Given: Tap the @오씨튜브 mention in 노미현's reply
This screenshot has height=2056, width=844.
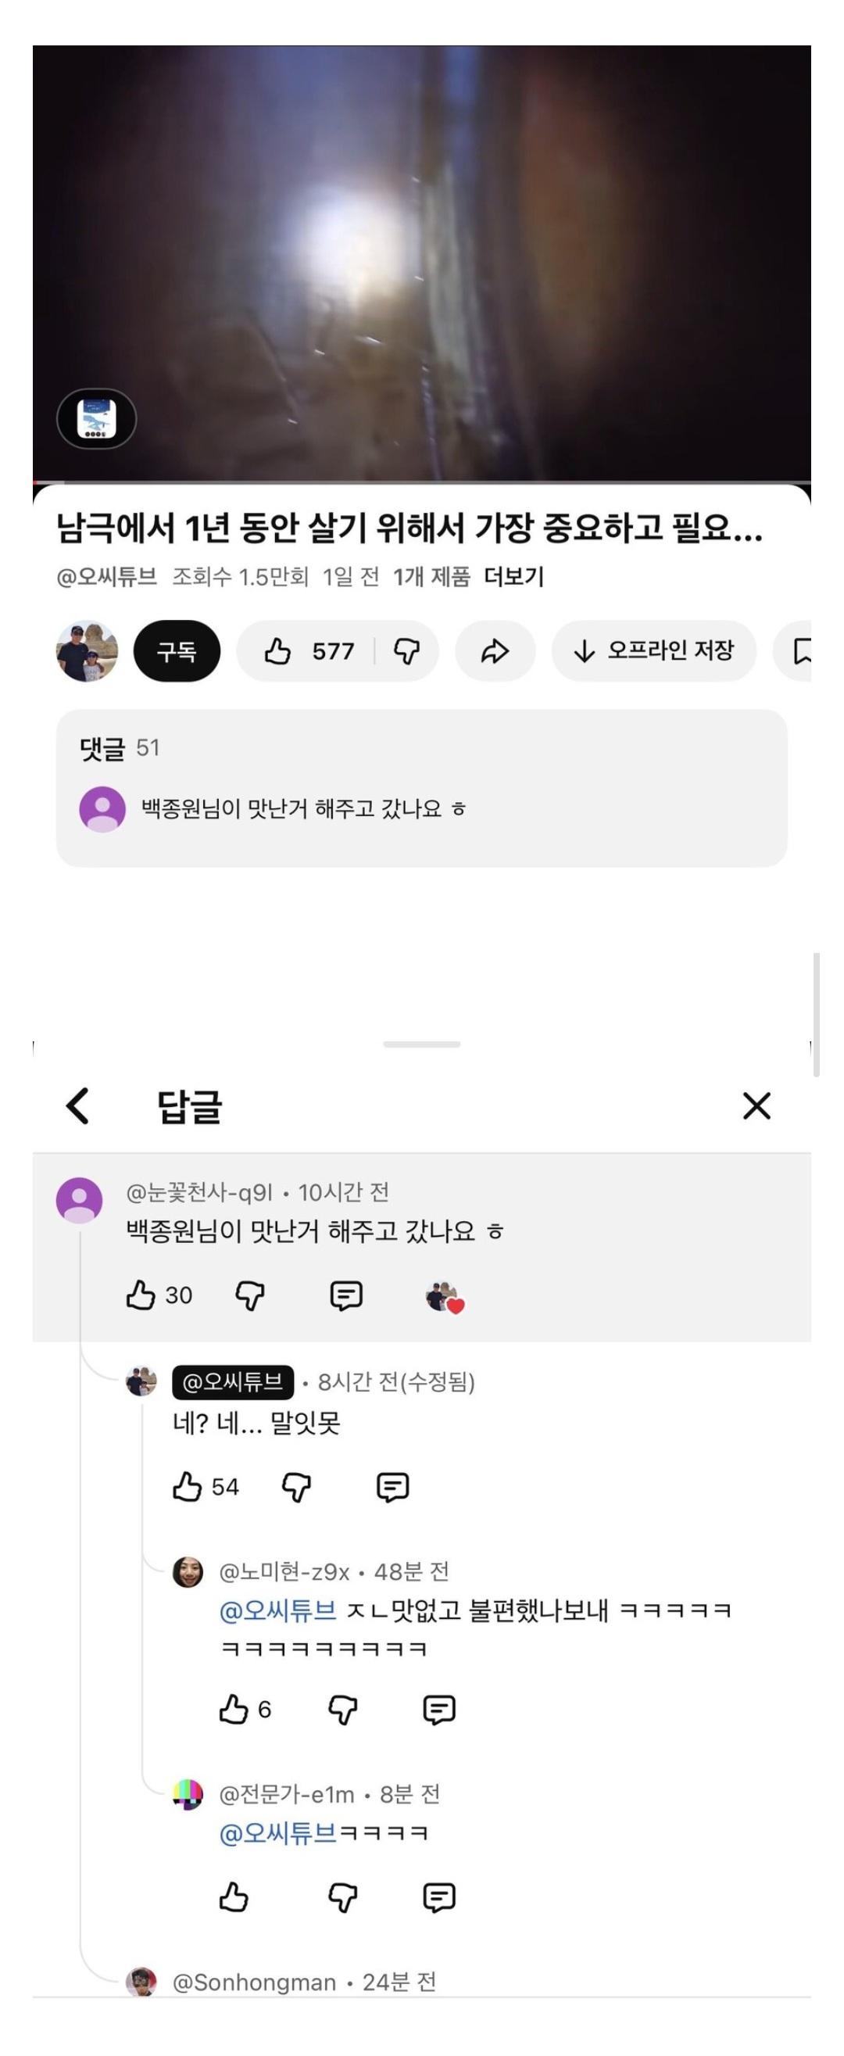Looking at the screenshot, I should [277, 1610].
